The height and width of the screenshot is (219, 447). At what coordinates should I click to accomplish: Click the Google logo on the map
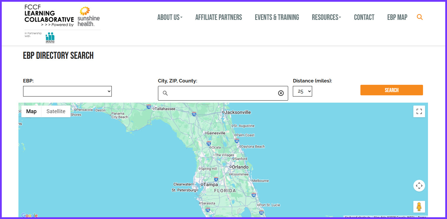(30, 215)
